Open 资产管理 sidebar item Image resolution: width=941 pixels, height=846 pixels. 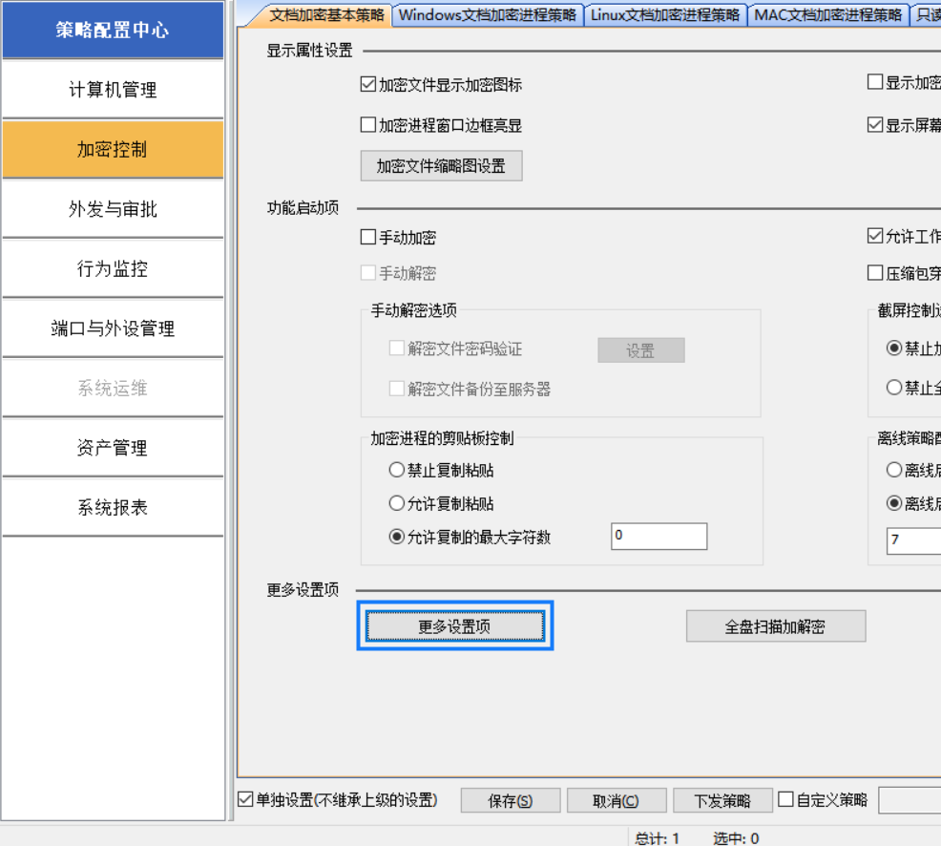[x=113, y=449]
